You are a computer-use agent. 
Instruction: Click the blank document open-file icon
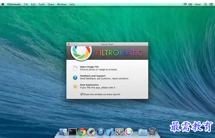[75, 68]
